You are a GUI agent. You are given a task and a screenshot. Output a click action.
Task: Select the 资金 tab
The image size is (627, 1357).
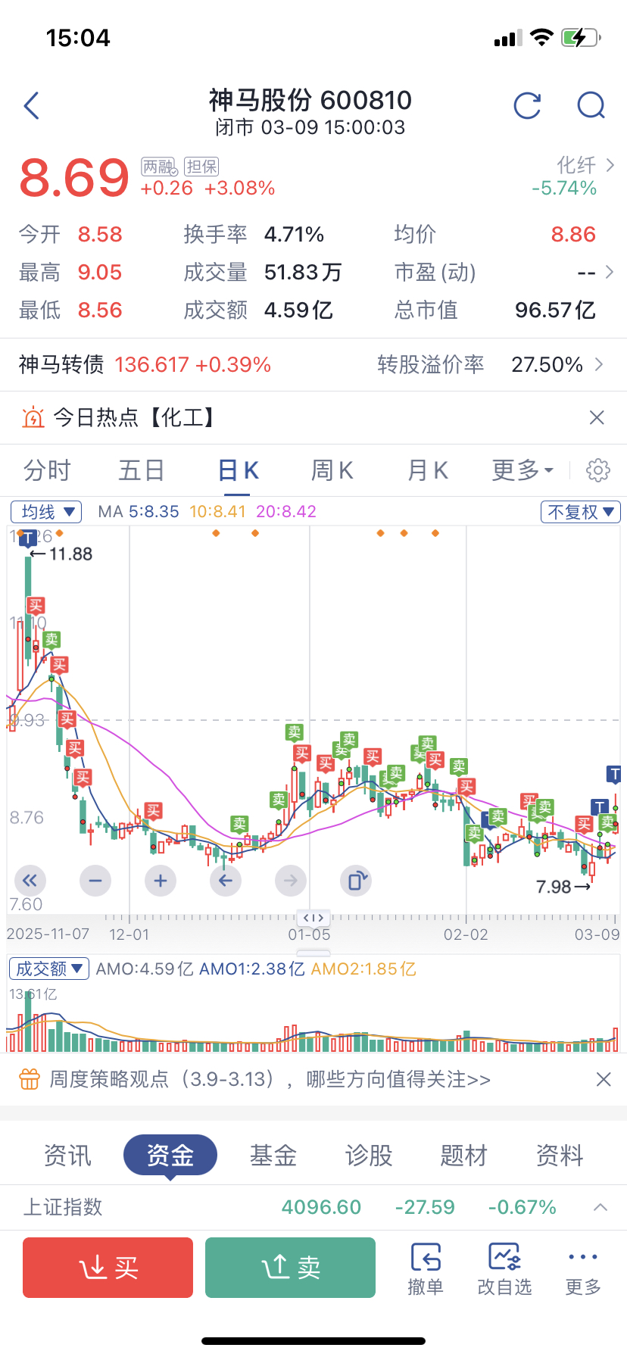(170, 1156)
